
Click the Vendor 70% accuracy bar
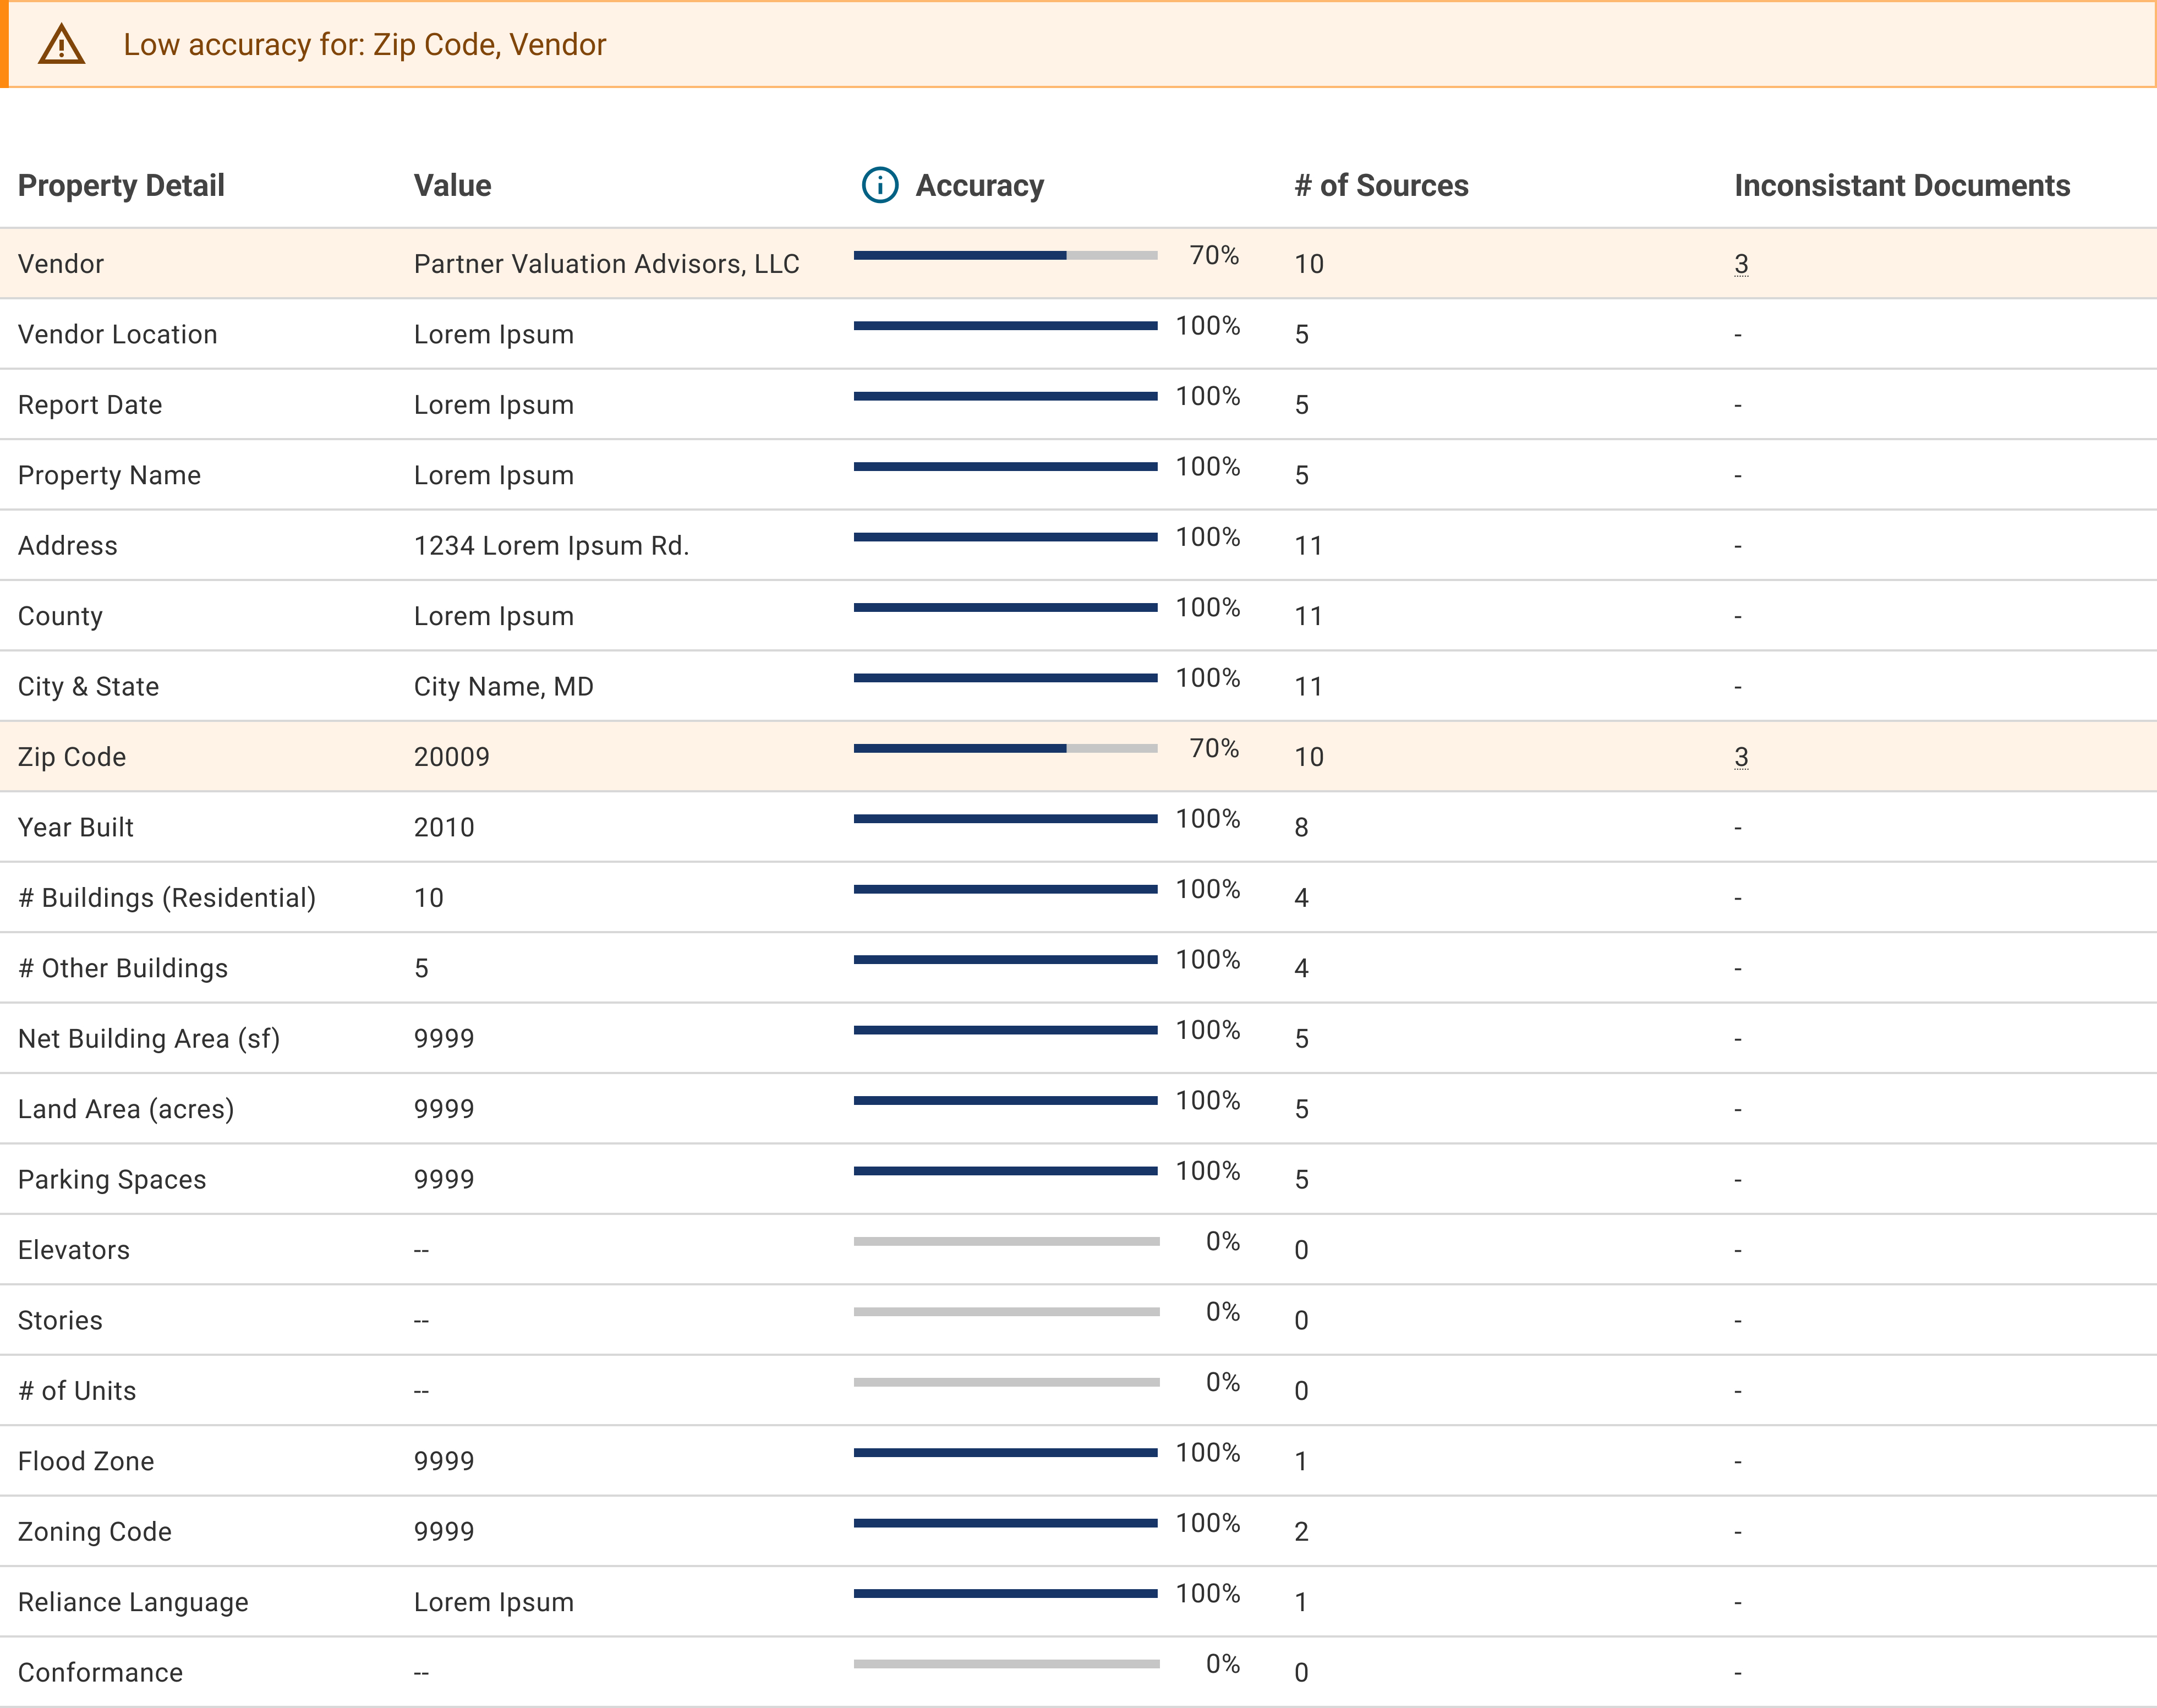point(1006,255)
